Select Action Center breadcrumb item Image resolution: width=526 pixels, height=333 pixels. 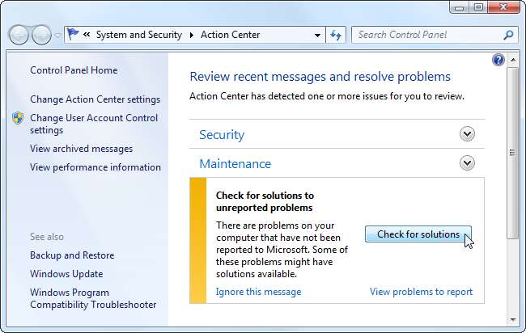pos(229,35)
